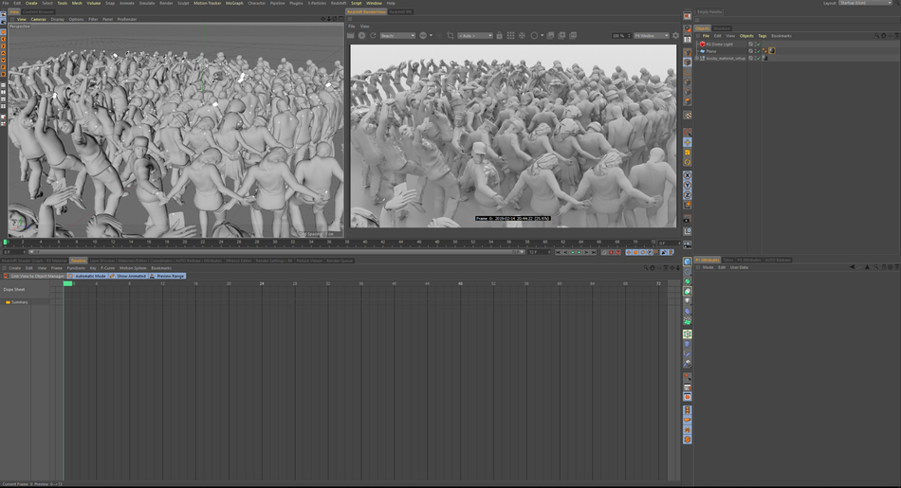This screenshot has height=488, width=901.
Task: Open the MoGraph menu
Action: coord(234,3)
